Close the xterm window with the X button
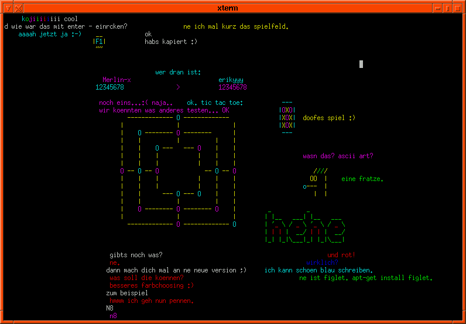466x324 pixels. click(x=18, y=8)
